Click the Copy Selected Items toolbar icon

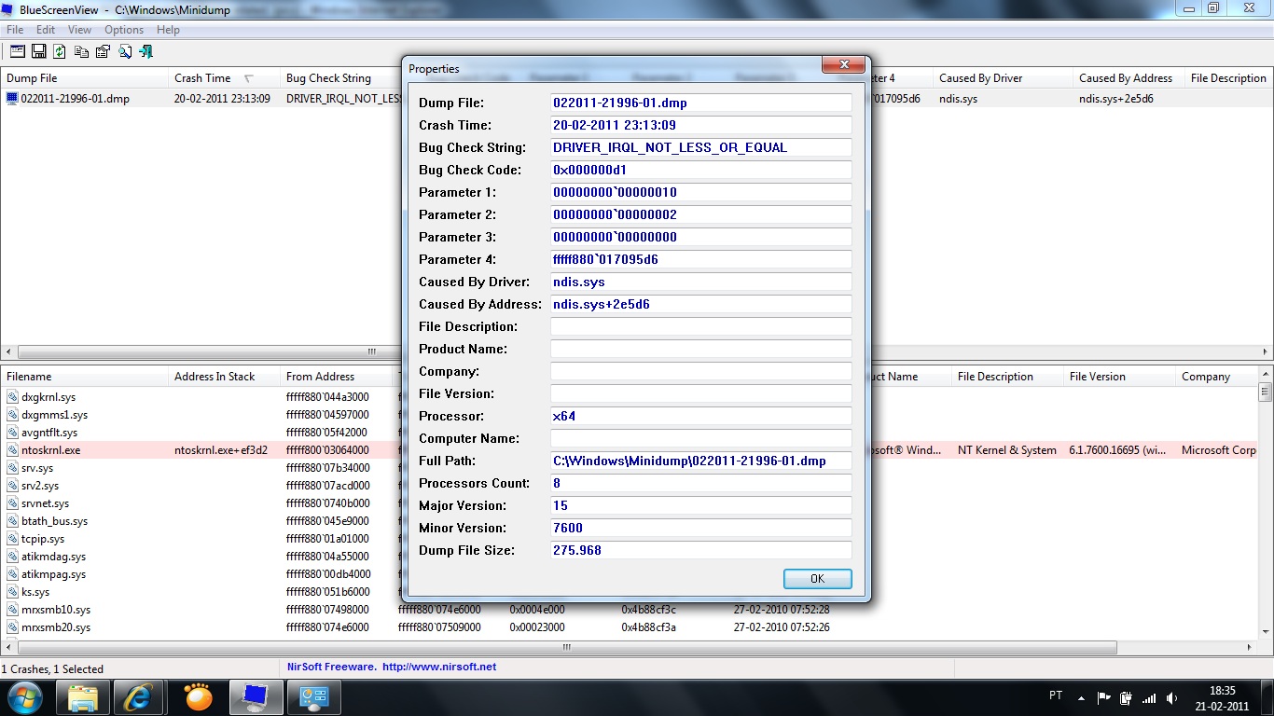pos(82,52)
